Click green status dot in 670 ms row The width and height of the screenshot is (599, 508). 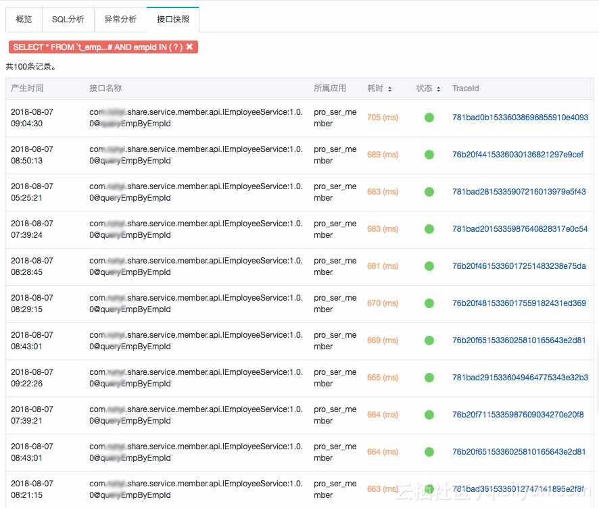coord(429,303)
